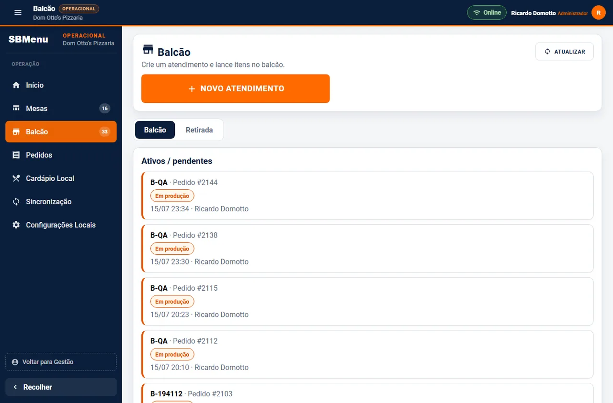Click the Ativos / pendentes heading

(177, 161)
